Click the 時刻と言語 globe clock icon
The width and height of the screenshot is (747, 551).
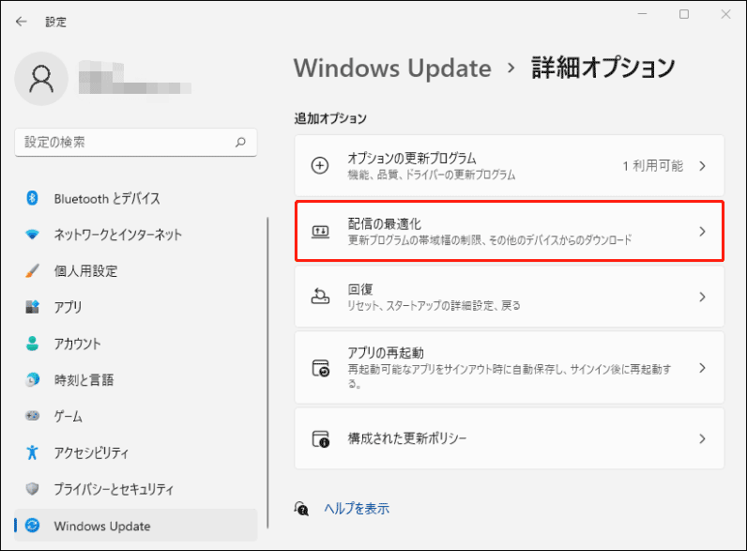point(32,379)
